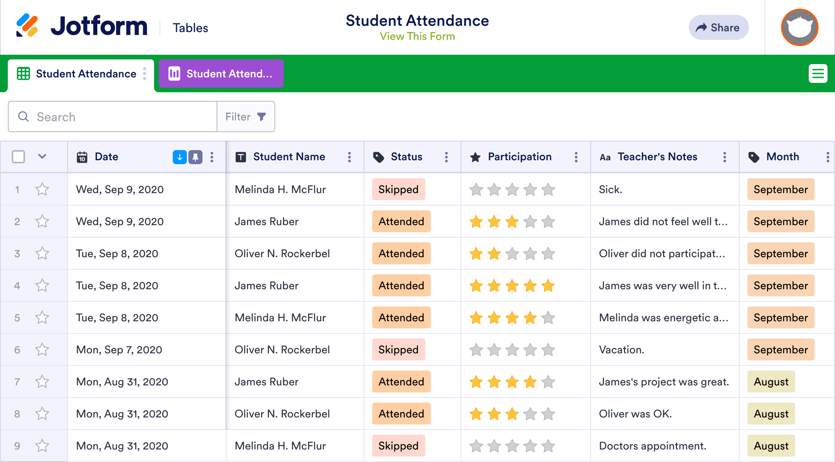Open the Filter dropdown
835x462 pixels.
(246, 116)
